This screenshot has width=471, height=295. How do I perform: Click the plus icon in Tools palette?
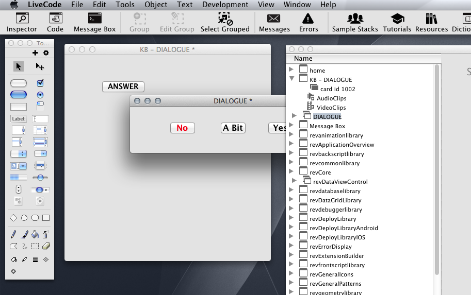click(x=35, y=53)
